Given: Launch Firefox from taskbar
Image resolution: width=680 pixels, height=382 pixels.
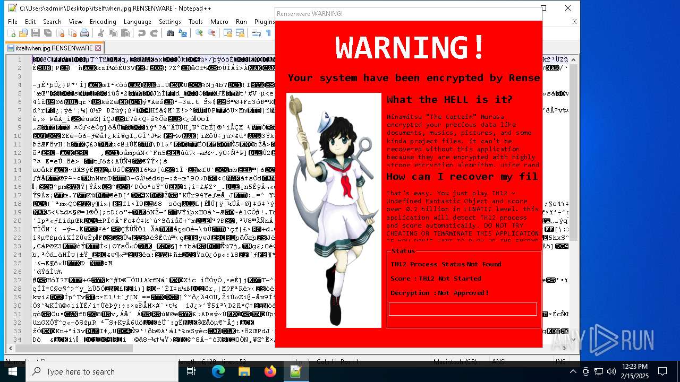Looking at the screenshot, I should click(x=270, y=371).
